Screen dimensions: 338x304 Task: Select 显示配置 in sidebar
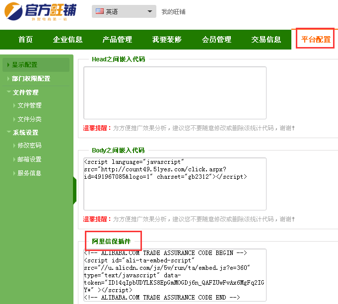click(36, 65)
